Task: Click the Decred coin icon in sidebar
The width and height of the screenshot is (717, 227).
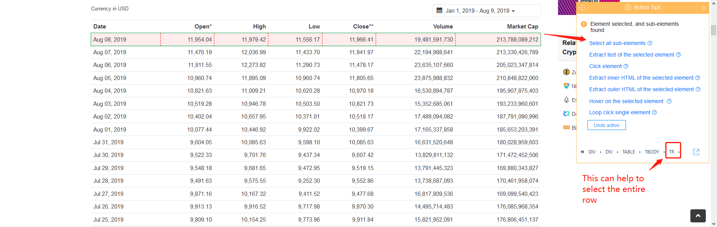Action: tap(566, 113)
